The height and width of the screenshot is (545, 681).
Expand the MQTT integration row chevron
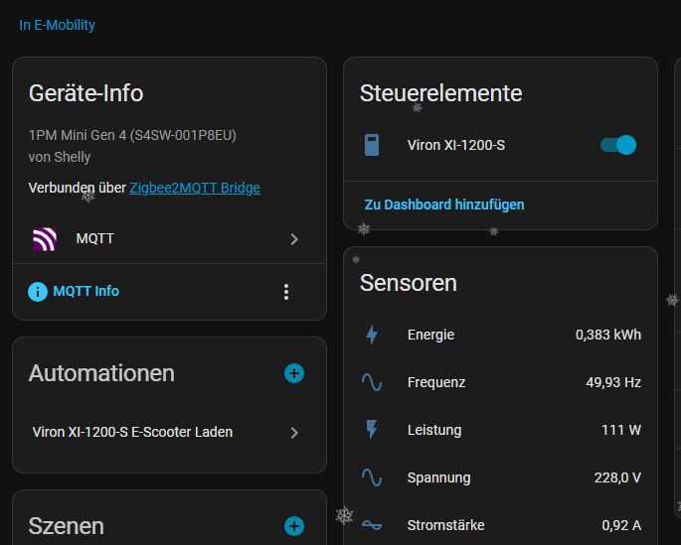294,239
